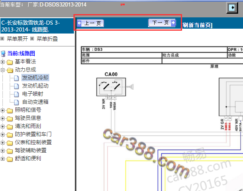Click the 发动机起动 document icon

[x=16, y=86]
